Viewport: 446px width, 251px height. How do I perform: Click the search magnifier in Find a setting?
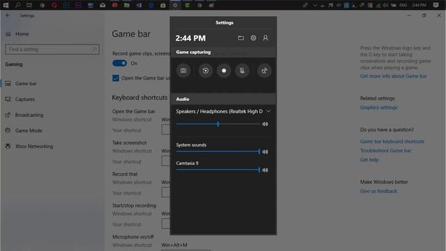click(95, 50)
